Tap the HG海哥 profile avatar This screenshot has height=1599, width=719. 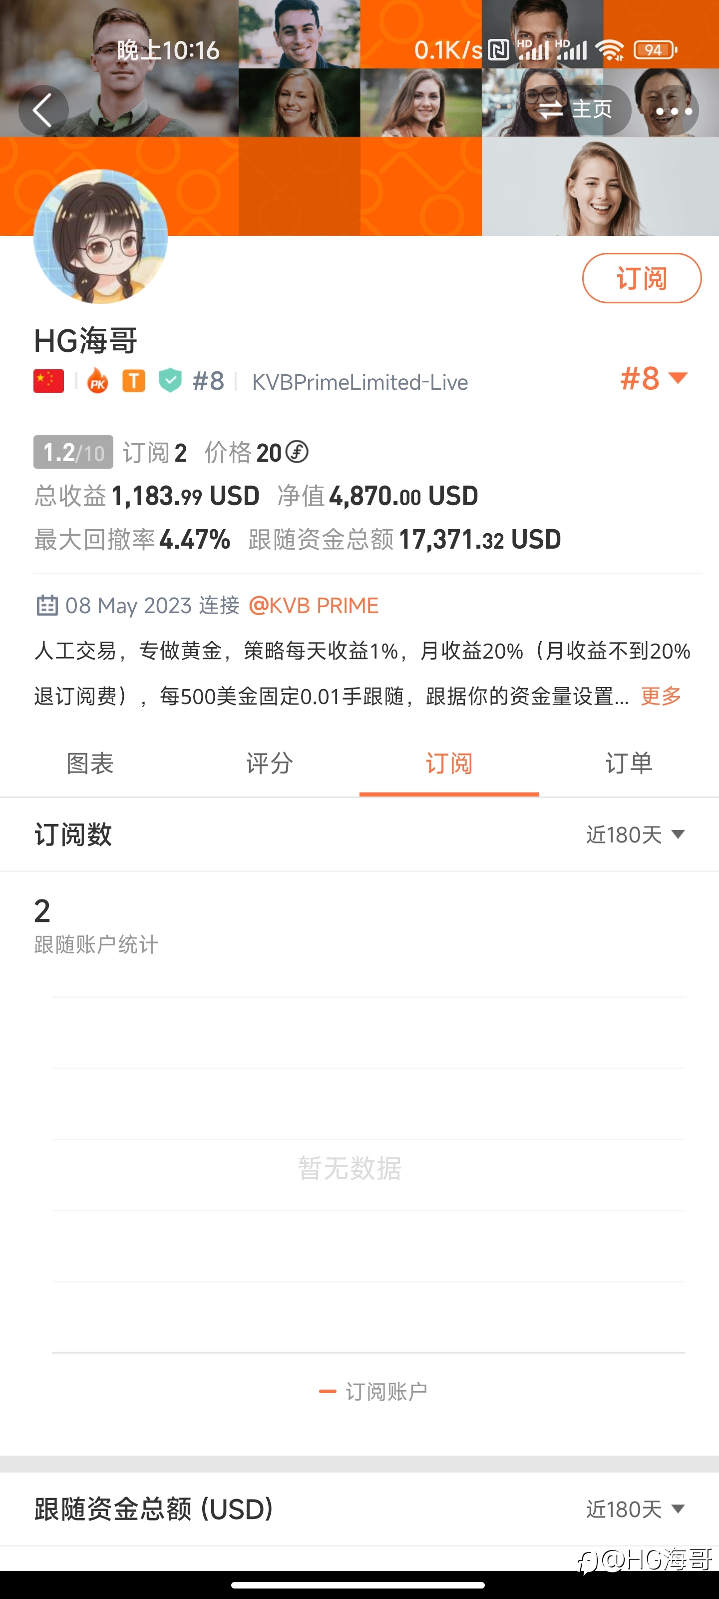click(100, 236)
